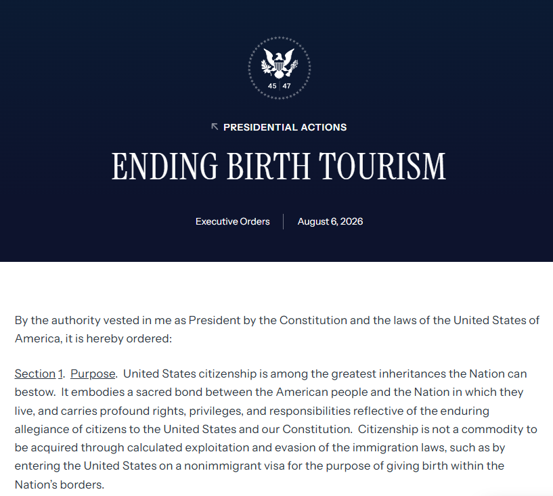Click the line beginning 'By the authority vested'

(277, 320)
